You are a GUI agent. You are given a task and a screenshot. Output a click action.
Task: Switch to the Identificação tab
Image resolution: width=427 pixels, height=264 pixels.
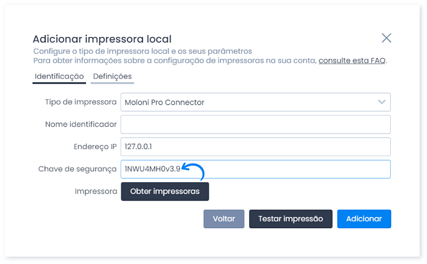pos(59,77)
